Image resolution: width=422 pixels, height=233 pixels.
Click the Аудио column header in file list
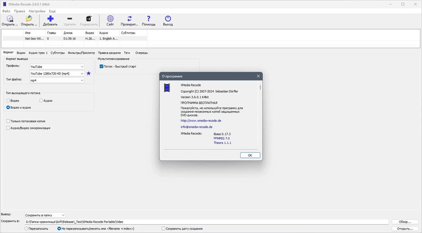(109, 33)
